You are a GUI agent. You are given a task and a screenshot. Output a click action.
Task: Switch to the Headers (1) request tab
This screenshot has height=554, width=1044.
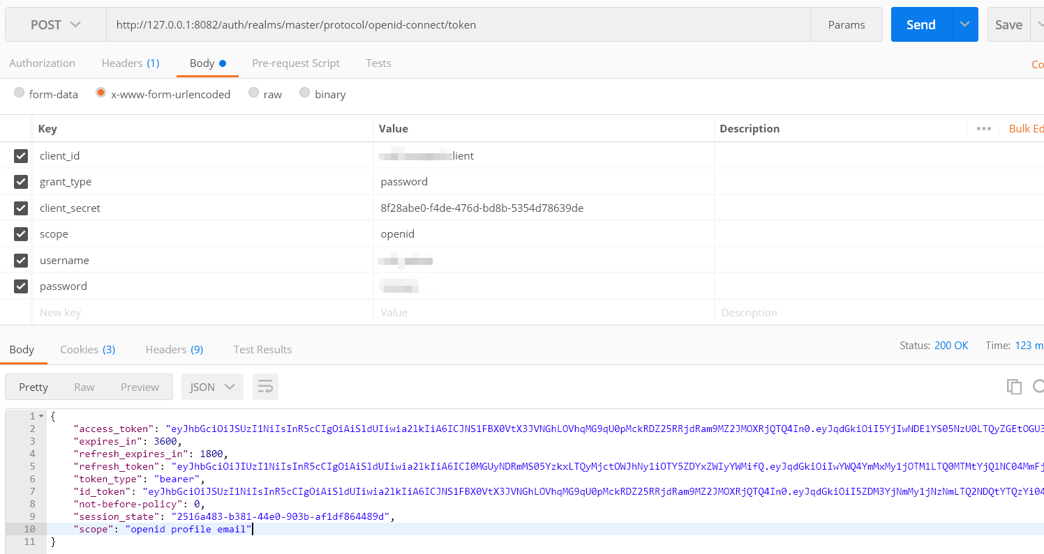coord(130,63)
